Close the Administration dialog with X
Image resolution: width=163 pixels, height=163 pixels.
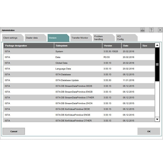pos(160,30)
